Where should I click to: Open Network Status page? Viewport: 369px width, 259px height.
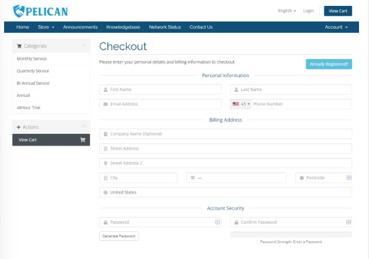click(x=165, y=27)
